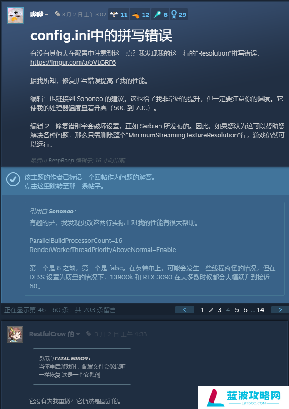Viewport: 289px width, 409px height.
Task: Select page 5 in pagination
Action: (x=237, y=310)
